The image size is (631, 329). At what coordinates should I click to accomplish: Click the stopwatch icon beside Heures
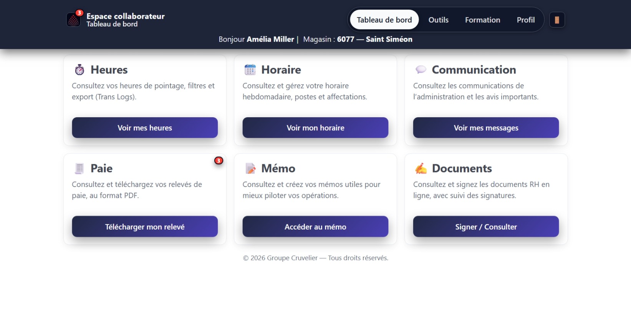coord(79,70)
